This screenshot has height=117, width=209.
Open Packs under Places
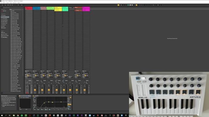tap(4, 32)
